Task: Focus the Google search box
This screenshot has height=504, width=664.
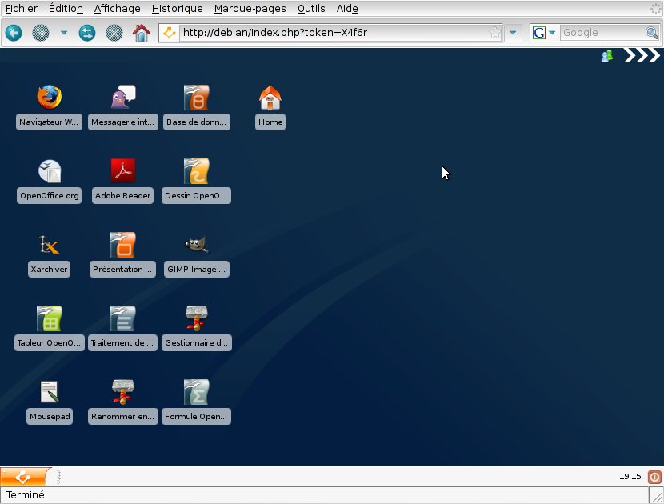Action: pyautogui.click(x=602, y=33)
